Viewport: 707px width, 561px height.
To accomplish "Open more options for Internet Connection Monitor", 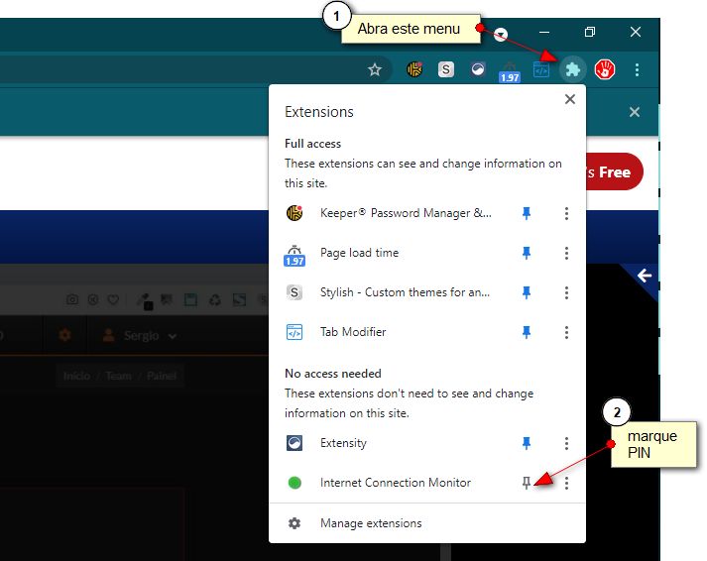I will (566, 483).
